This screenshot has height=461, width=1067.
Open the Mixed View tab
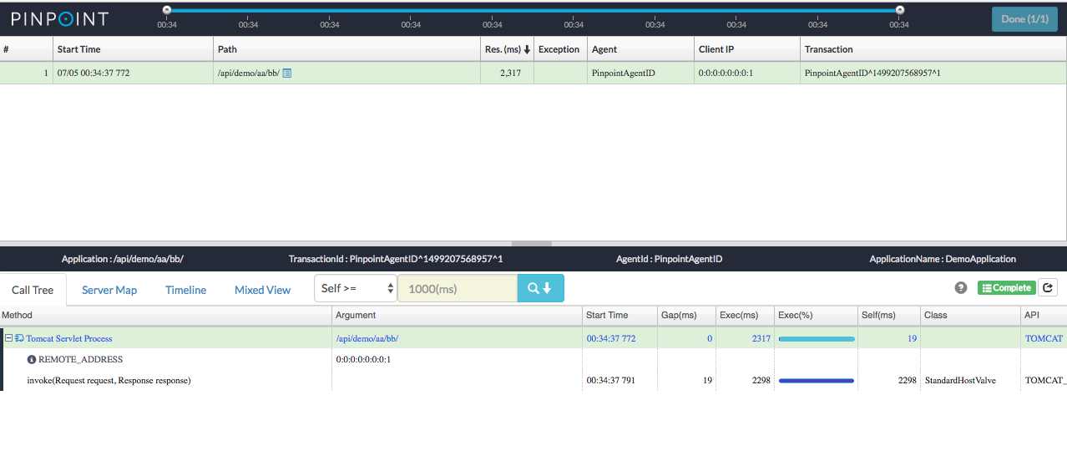point(262,290)
